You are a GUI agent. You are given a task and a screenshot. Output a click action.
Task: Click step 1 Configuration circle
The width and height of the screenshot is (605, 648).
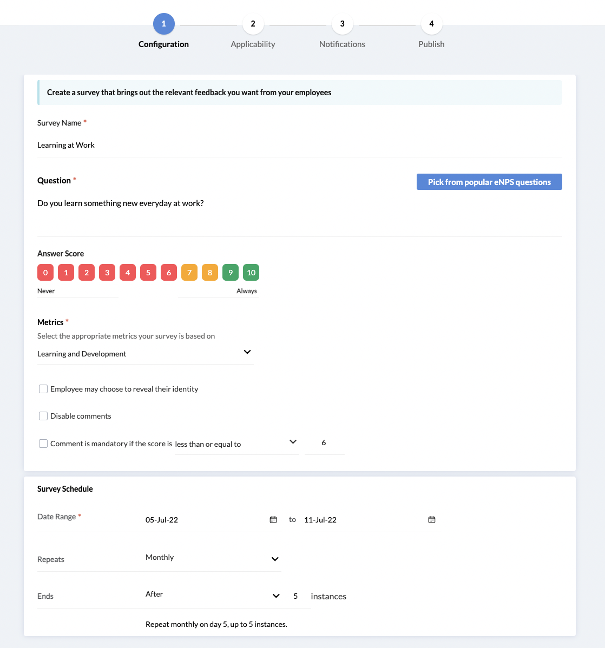coord(163,24)
